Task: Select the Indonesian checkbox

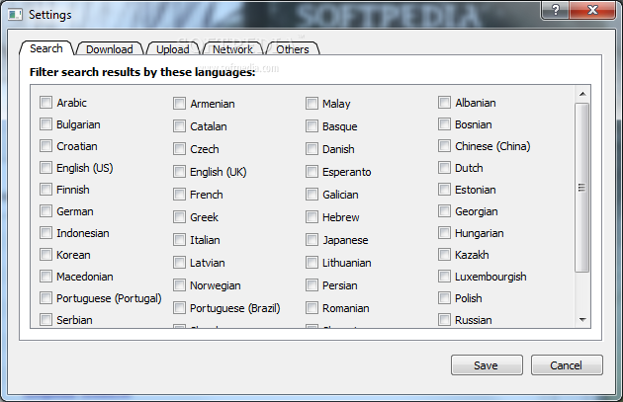Action: click(x=45, y=233)
